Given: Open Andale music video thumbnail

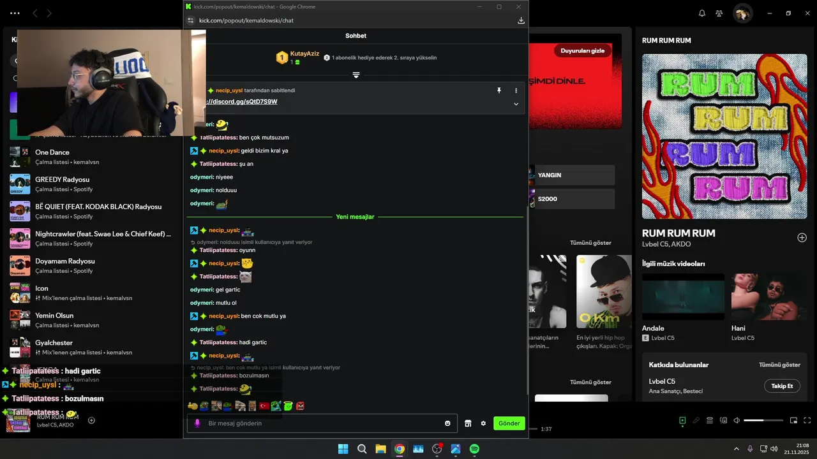Looking at the screenshot, I should (x=683, y=296).
